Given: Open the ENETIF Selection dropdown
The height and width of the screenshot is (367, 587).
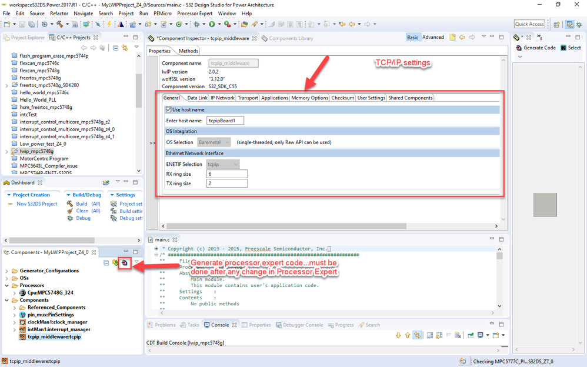Looking at the screenshot, I should 223,165.
